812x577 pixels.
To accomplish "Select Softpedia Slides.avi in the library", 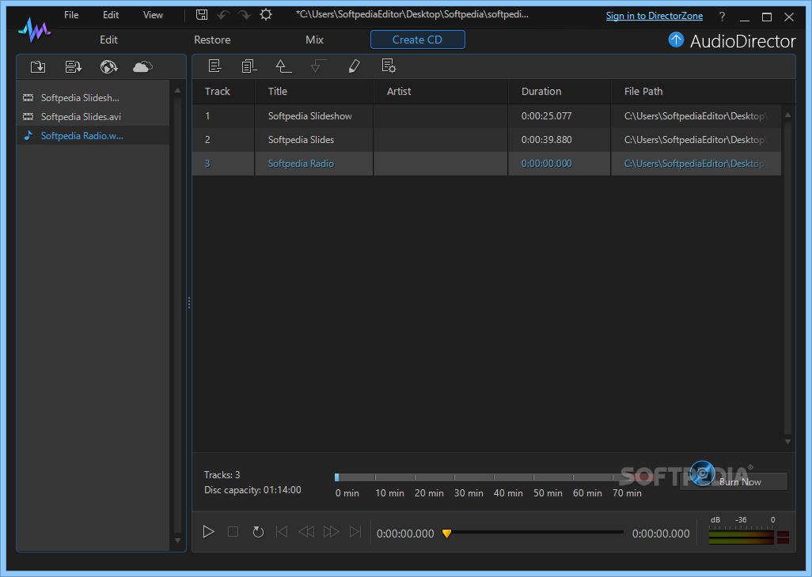I will 93,117.
